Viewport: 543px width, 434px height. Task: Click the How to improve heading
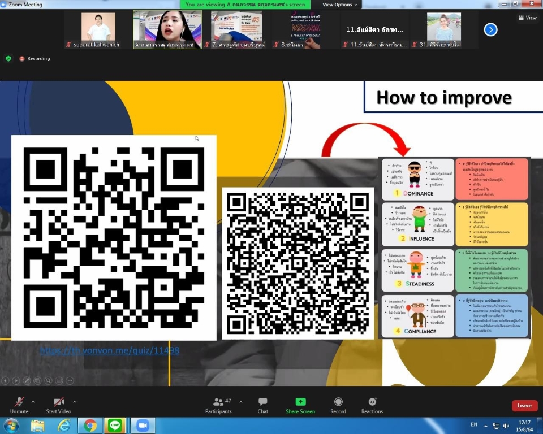444,98
